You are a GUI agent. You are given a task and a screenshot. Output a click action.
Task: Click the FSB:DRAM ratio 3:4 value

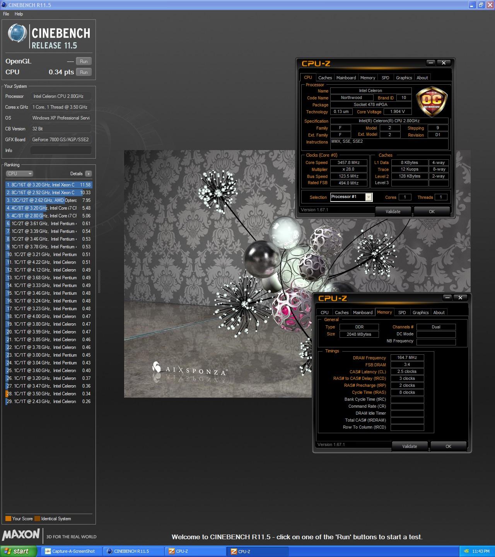(x=407, y=365)
